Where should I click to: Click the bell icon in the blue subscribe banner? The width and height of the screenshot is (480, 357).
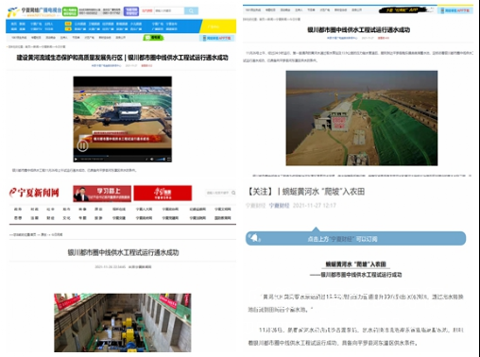pos(254,237)
